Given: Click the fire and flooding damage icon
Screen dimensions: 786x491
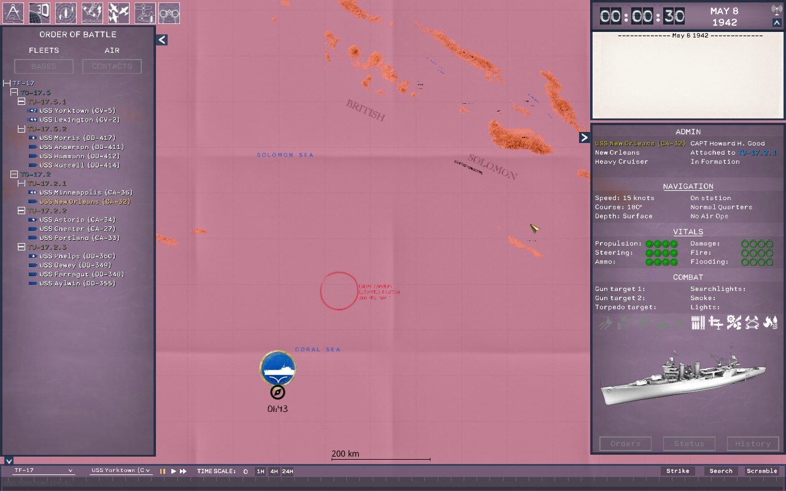Looking at the screenshot, I should click(770, 322).
